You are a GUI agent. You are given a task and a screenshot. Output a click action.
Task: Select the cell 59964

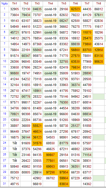pos(64,178)
